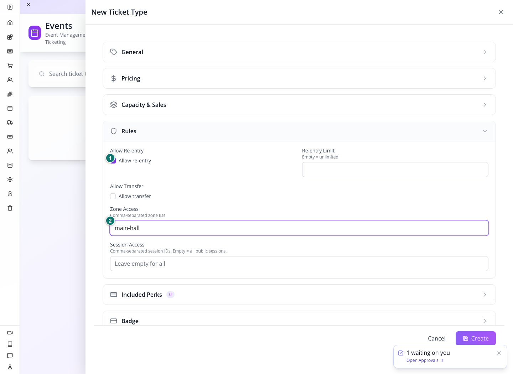Open the delivery truck icon in sidebar

[x=10, y=123]
